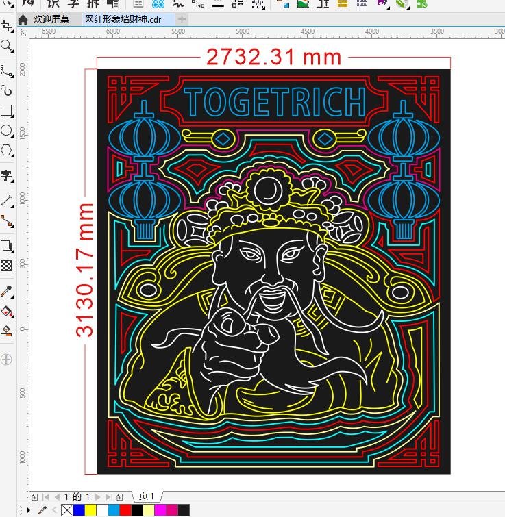This screenshot has width=505, height=517.
Task: Select the Artistic Media tool
Action: tap(6, 90)
